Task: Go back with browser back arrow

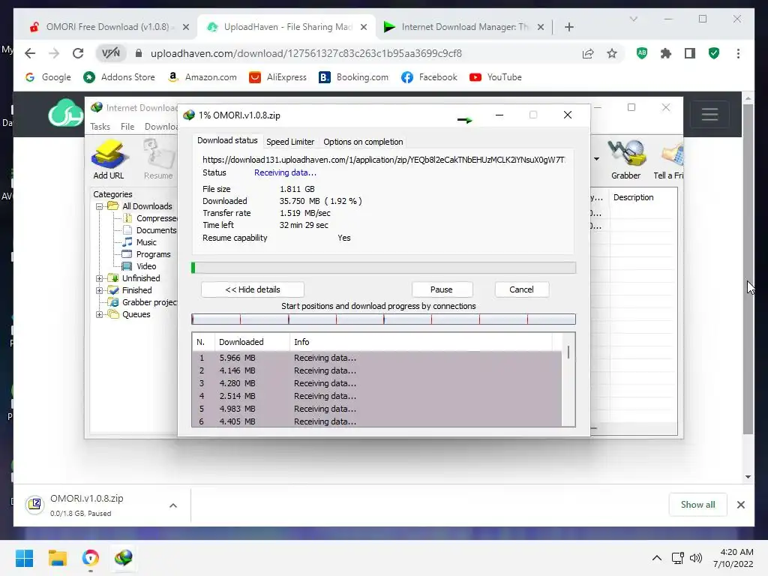Action: coord(30,53)
